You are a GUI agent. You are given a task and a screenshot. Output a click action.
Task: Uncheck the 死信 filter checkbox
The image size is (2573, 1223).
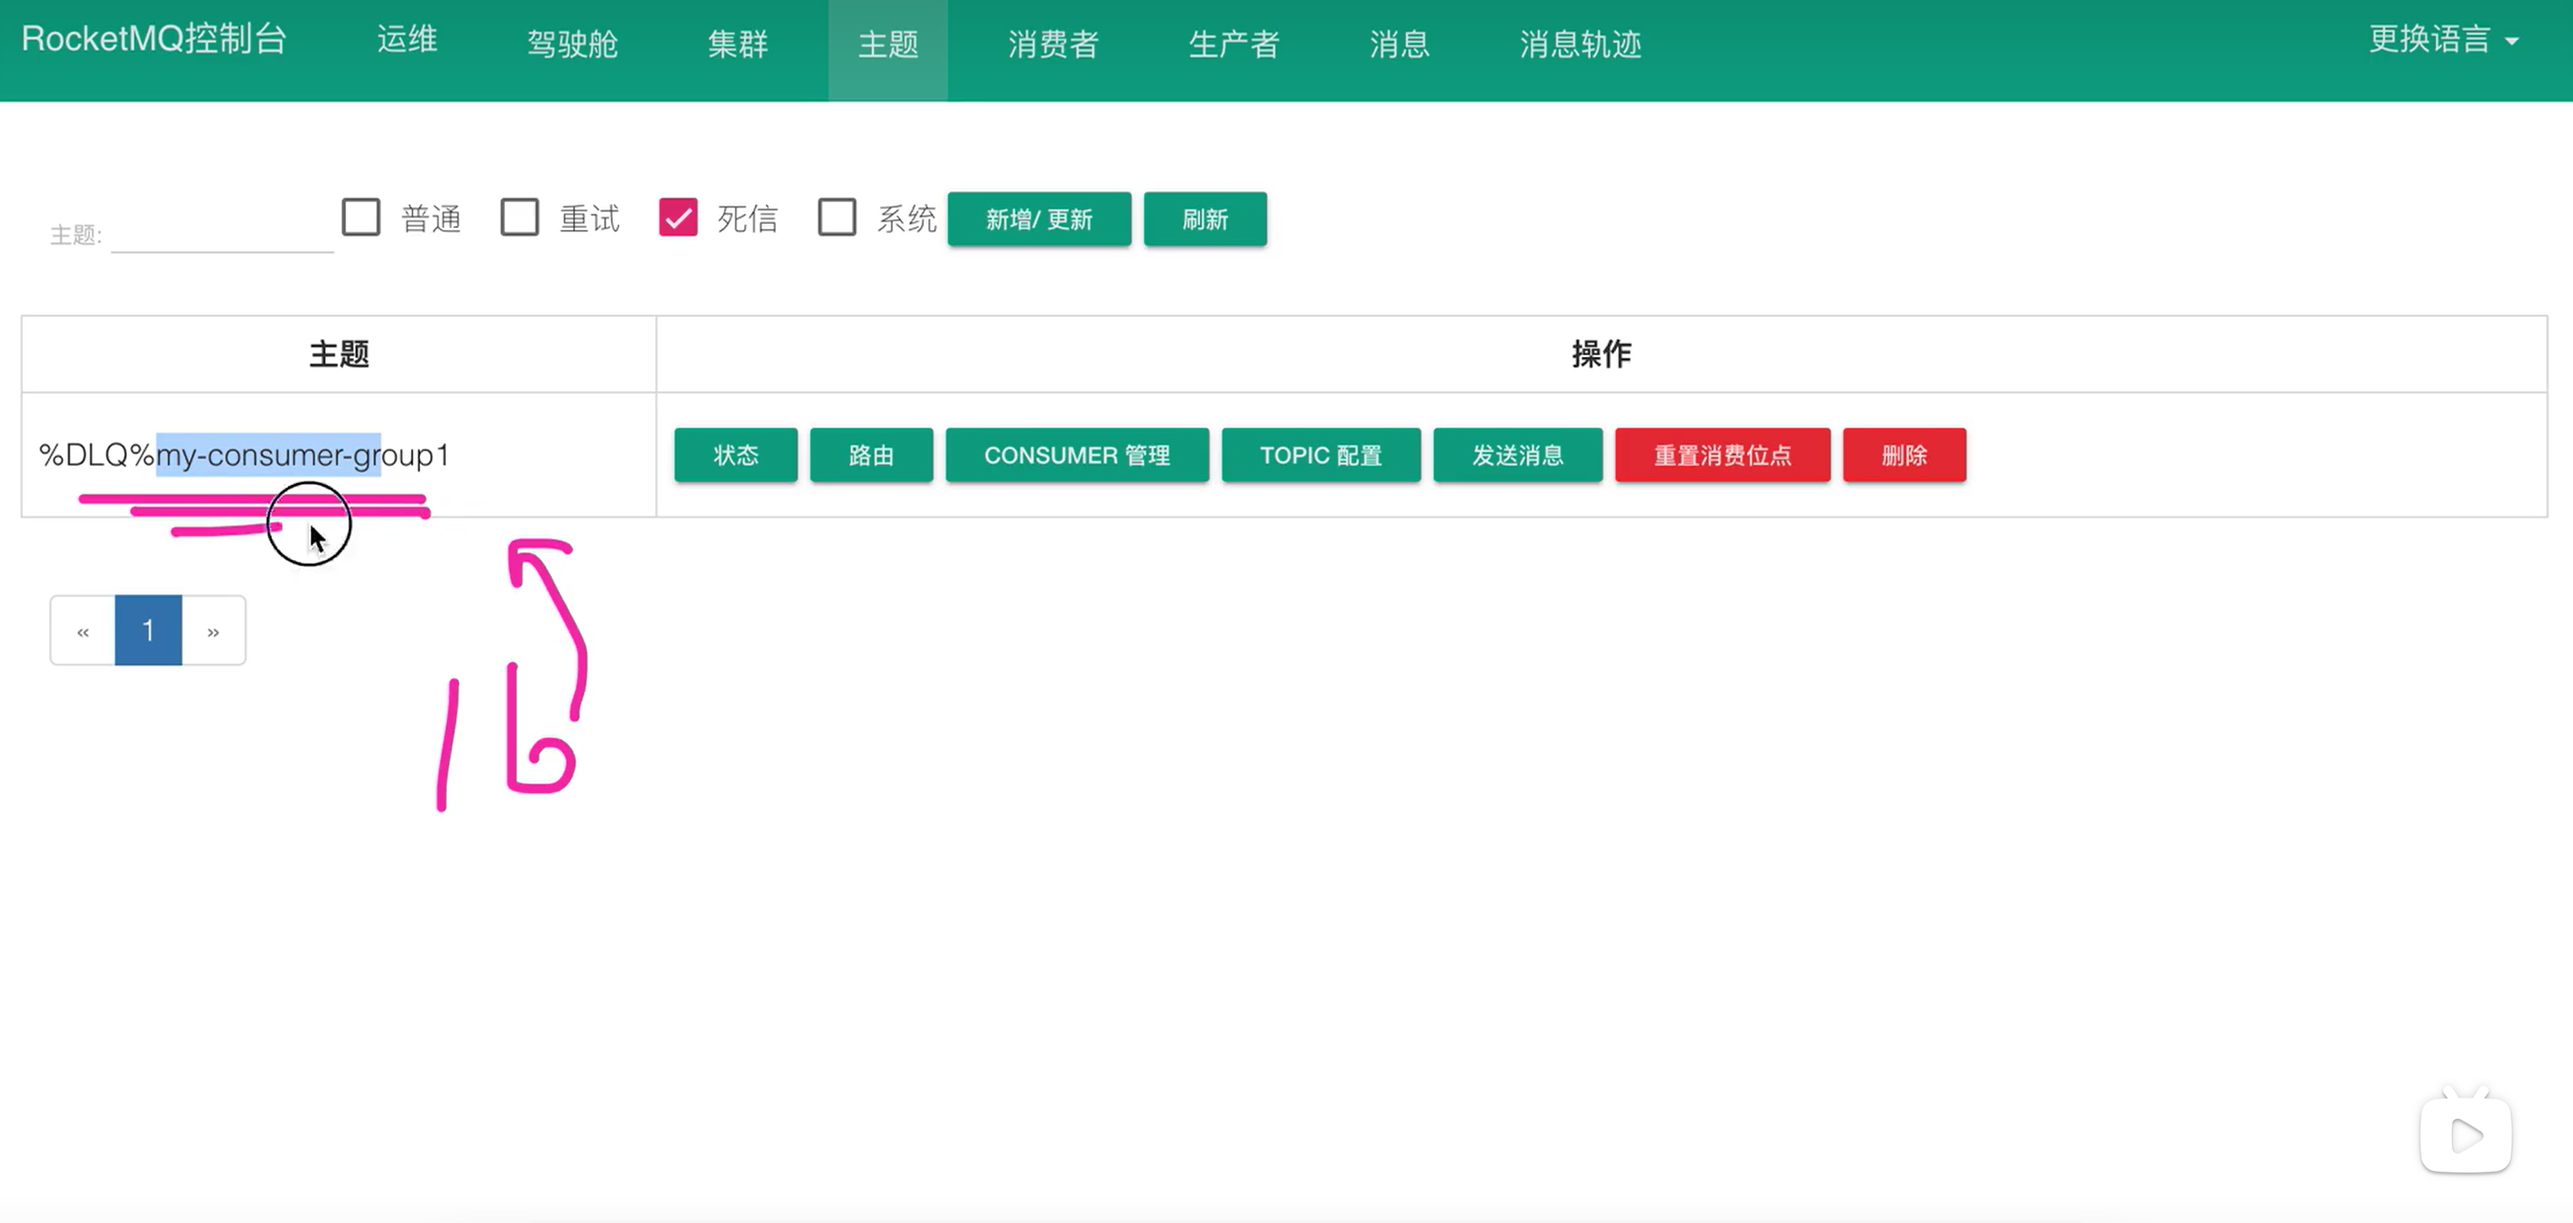678,217
